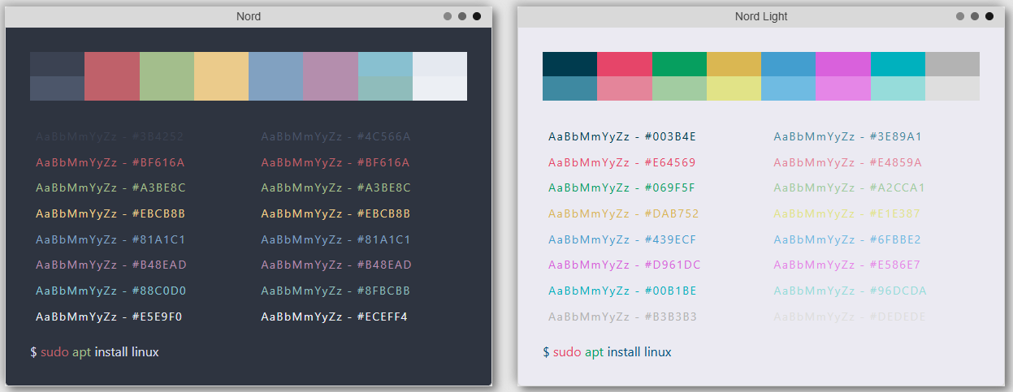Click the sample line labeled #00B1BE
Viewport: 1013px width, 392px height.
(622, 291)
